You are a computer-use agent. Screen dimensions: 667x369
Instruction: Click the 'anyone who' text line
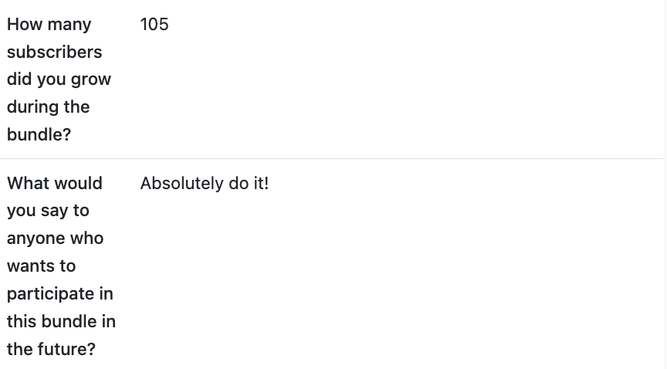pyautogui.click(x=55, y=239)
